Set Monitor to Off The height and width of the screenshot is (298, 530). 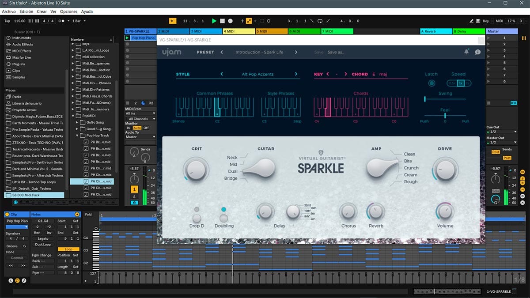(x=146, y=128)
